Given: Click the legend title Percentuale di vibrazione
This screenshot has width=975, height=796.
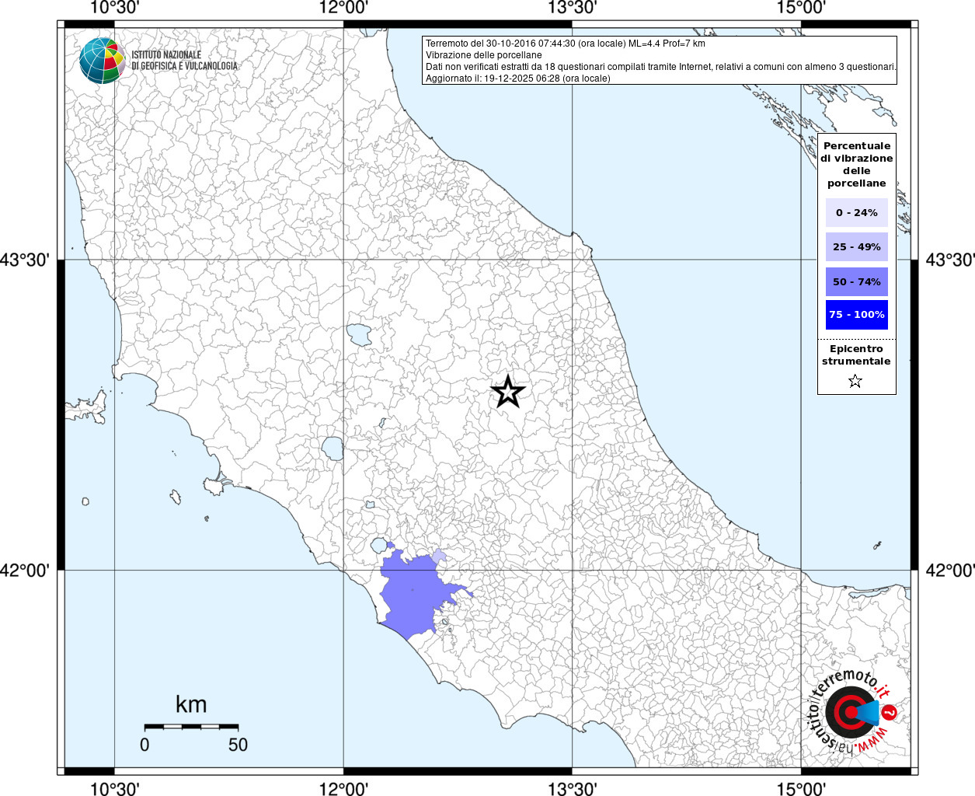Looking at the screenshot, I should coord(857,164).
